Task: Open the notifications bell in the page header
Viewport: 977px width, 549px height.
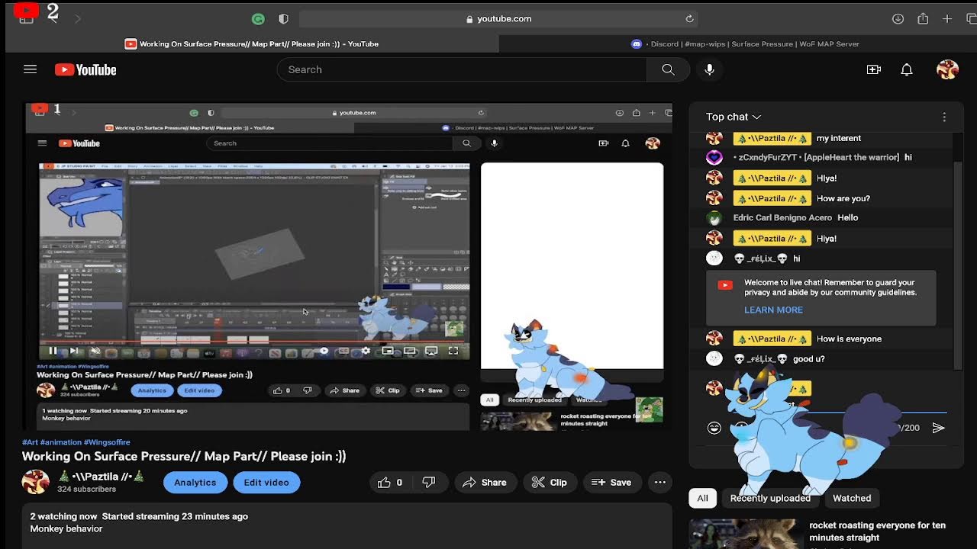Action: tap(907, 69)
